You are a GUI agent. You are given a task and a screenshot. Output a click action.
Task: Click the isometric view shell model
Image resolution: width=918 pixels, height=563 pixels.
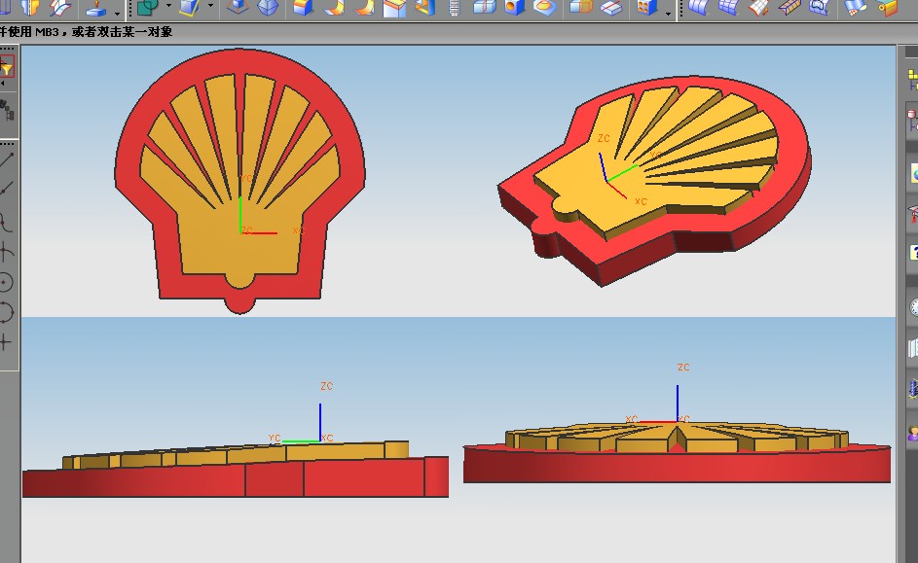point(654,181)
